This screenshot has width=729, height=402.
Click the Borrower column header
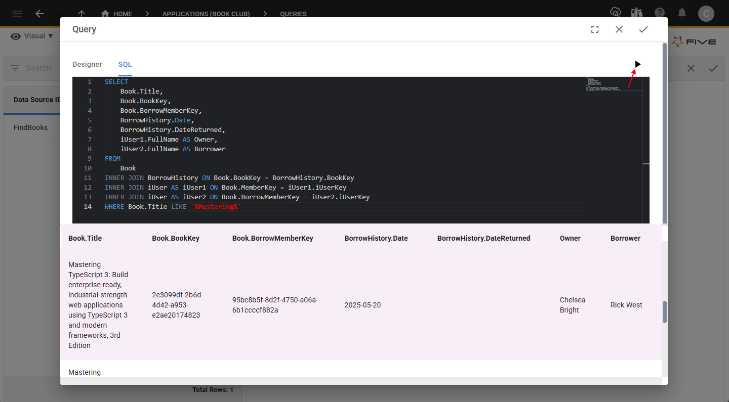(625, 238)
